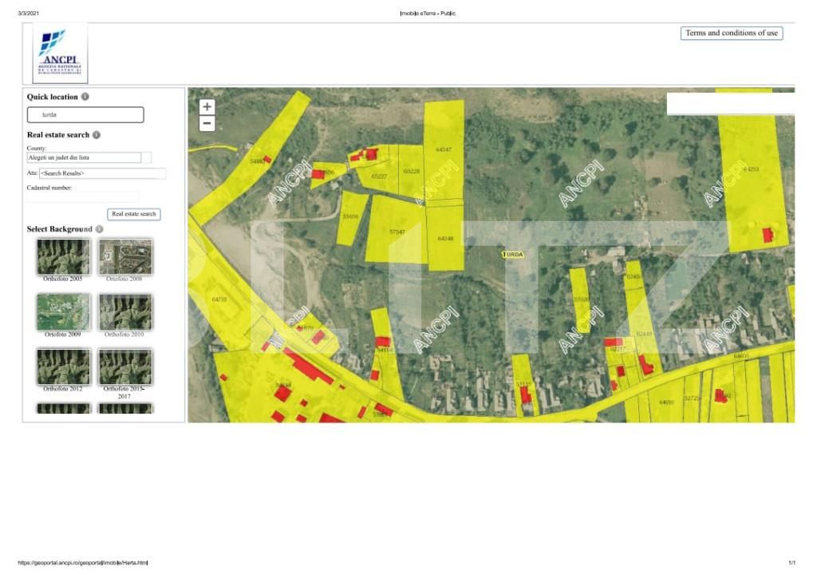Open the County dropdown list
Image resolution: width=813 pixels, height=575 pixels.
click(146, 158)
